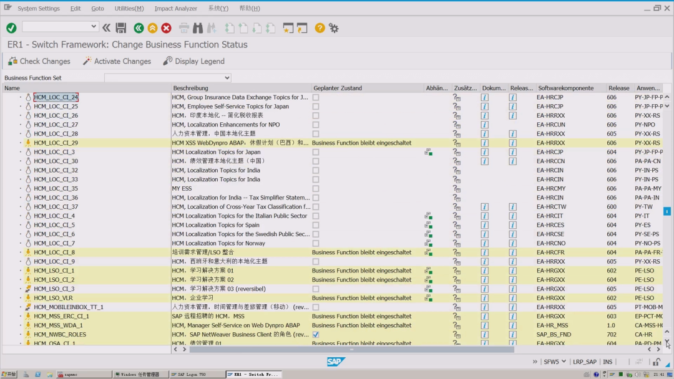Select the HCM_LOC_CI_24 name cell
This screenshot has height=379, width=674.
tap(56, 97)
